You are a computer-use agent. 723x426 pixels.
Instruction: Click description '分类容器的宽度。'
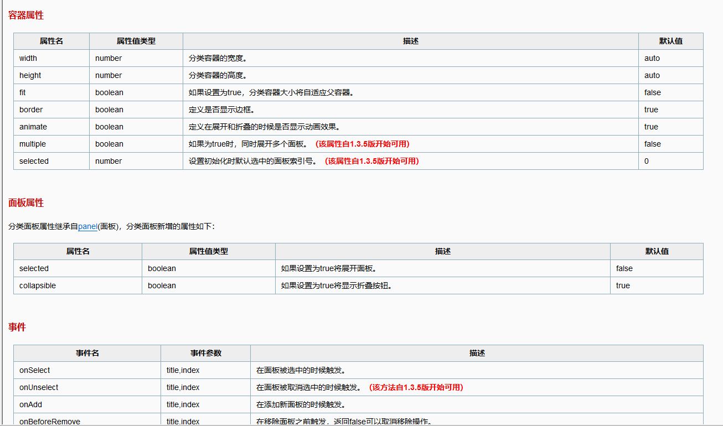click(218, 58)
